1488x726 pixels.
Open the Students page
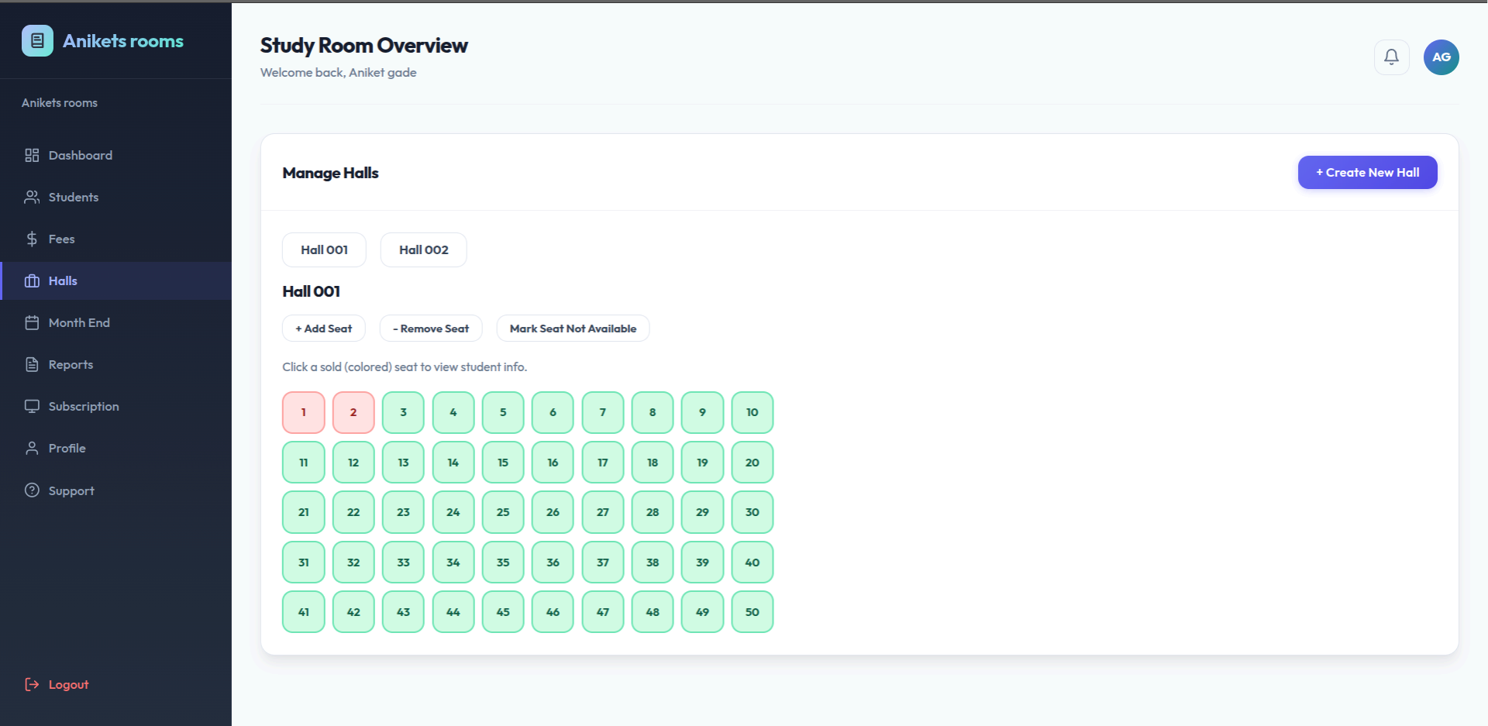(x=115, y=197)
